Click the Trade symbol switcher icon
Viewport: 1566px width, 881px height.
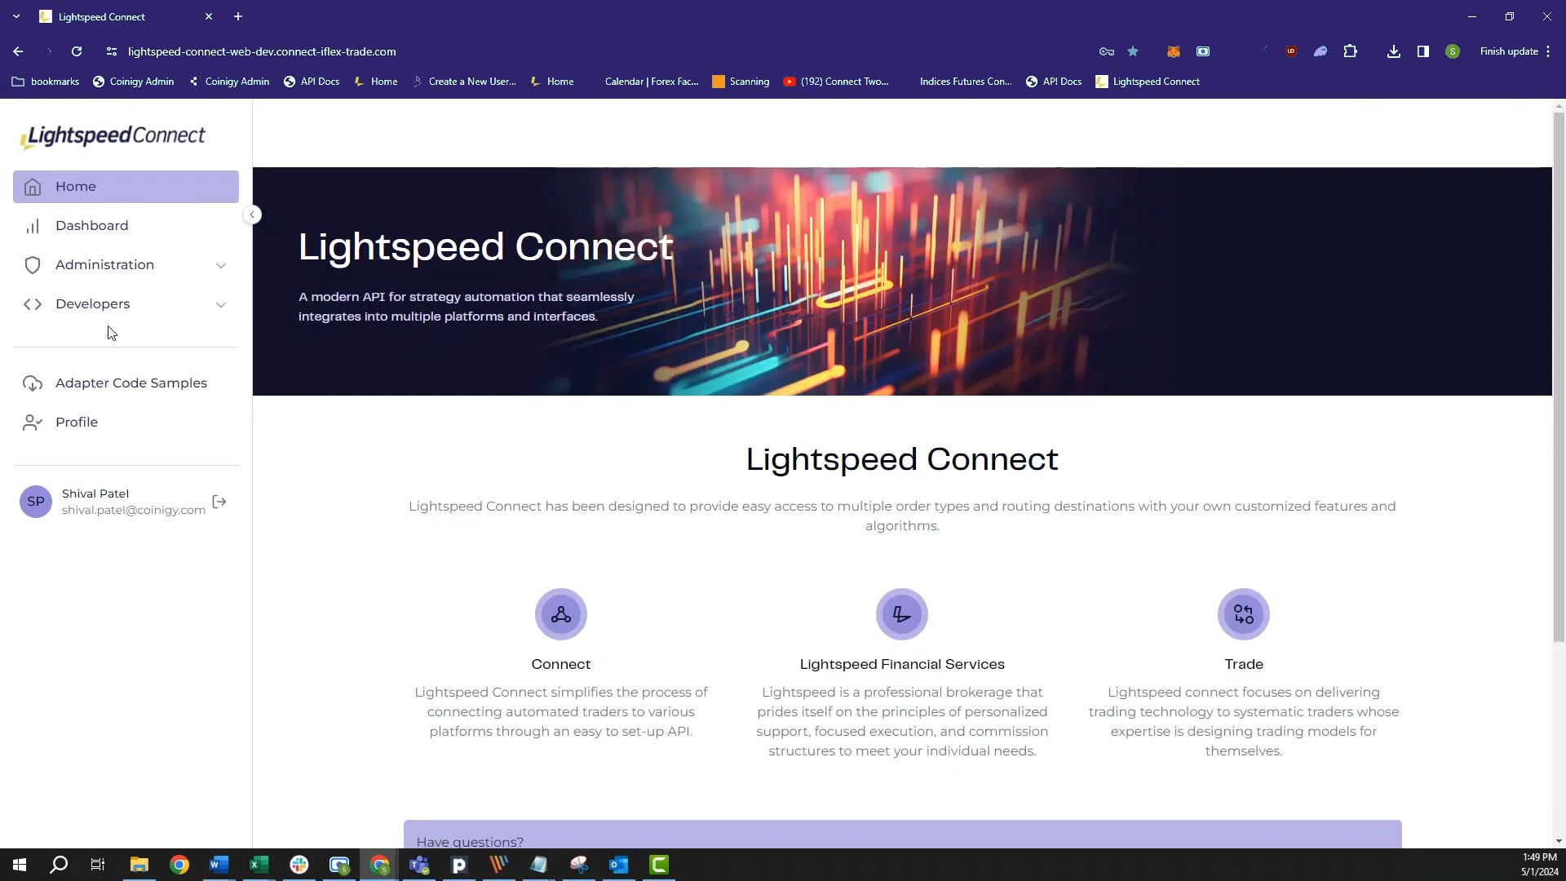point(1243,614)
